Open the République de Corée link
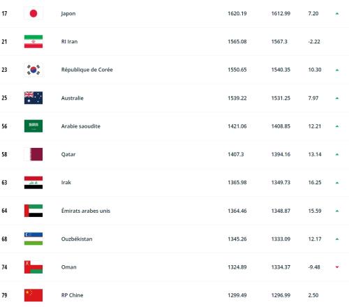349x307 pixels. point(87,70)
